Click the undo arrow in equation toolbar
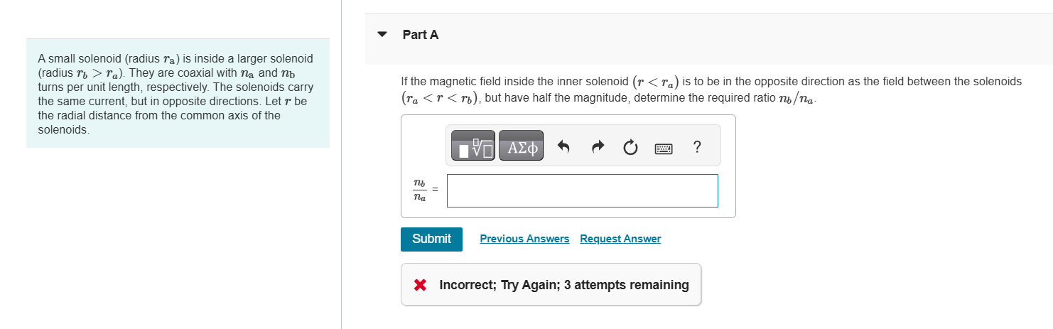This screenshot has height=329, width=1053. tap(563, 147)
